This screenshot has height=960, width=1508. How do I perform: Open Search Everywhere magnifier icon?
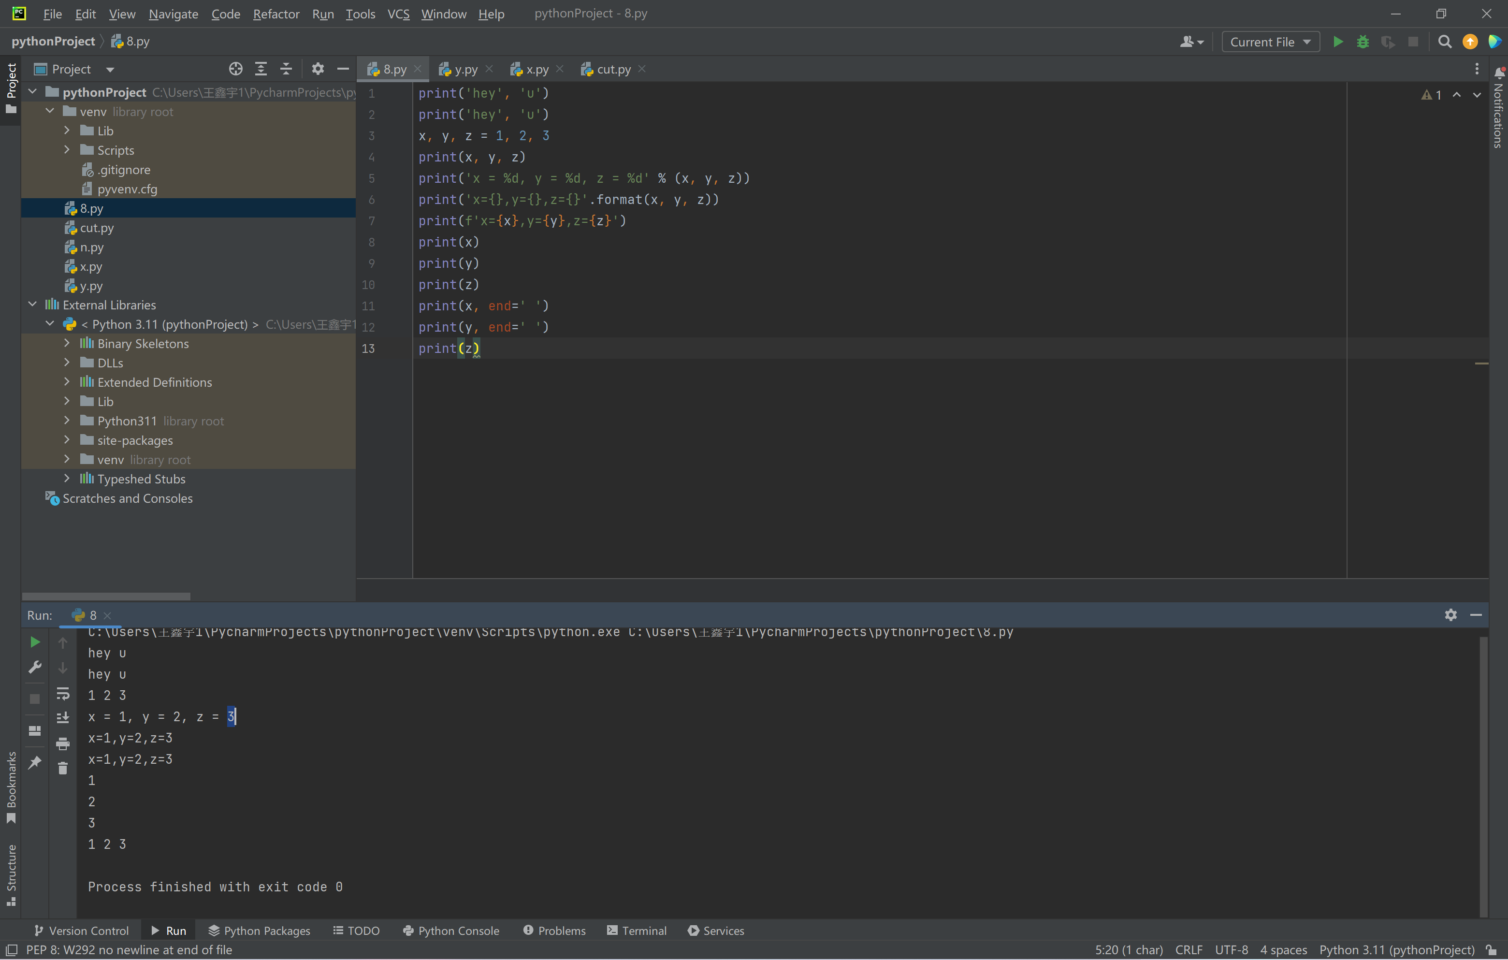tap(1445, 42)
